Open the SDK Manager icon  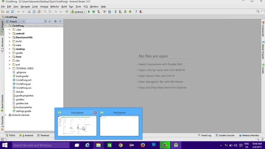click(x=125, y=12)
